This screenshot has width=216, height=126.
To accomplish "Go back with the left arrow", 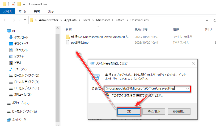I will click(5, 20).
